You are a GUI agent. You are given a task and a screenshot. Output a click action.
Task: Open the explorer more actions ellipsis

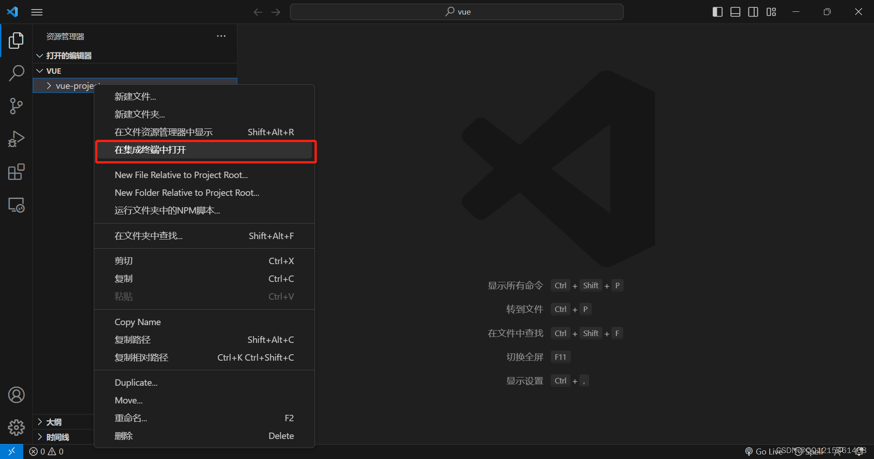pyautogui.click(x=221, y=36)
